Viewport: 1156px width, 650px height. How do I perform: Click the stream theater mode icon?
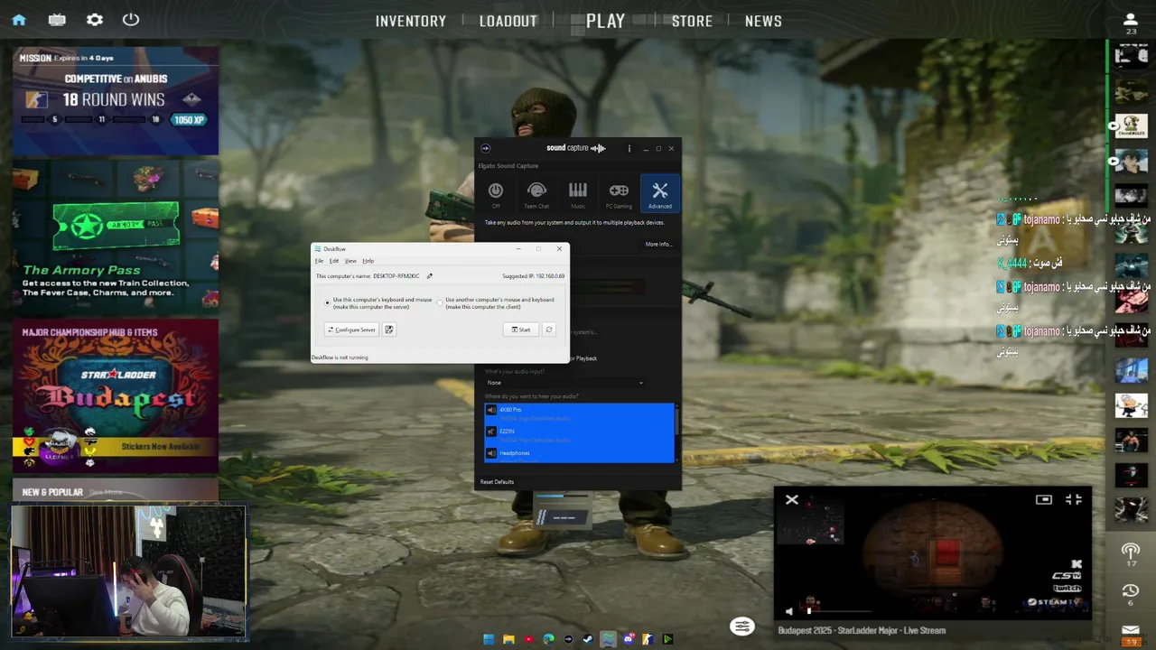coord(1044,499)
